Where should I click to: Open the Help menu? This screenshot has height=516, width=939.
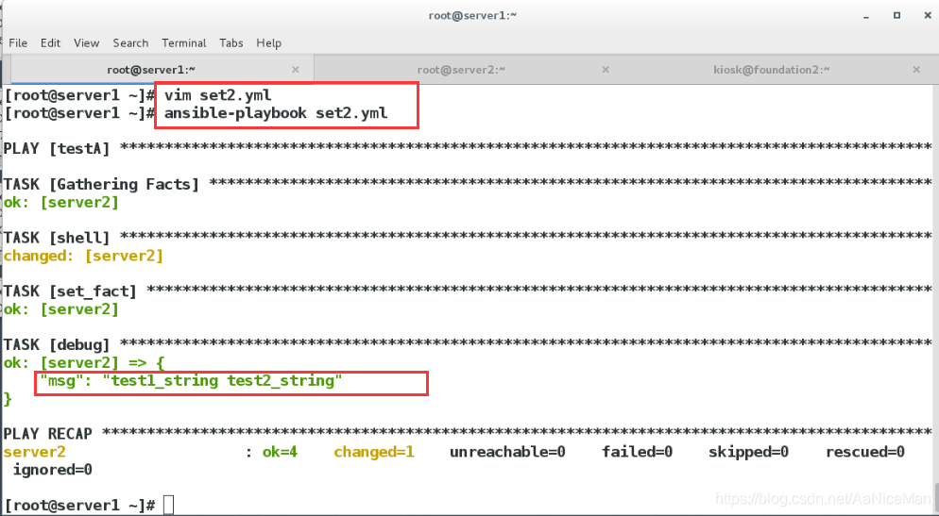pos(269,43)
